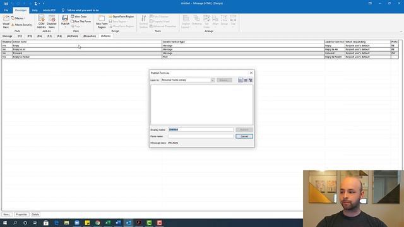
Task: Click Advanced Properties in Tools group
Action: [x=163, y=26]
